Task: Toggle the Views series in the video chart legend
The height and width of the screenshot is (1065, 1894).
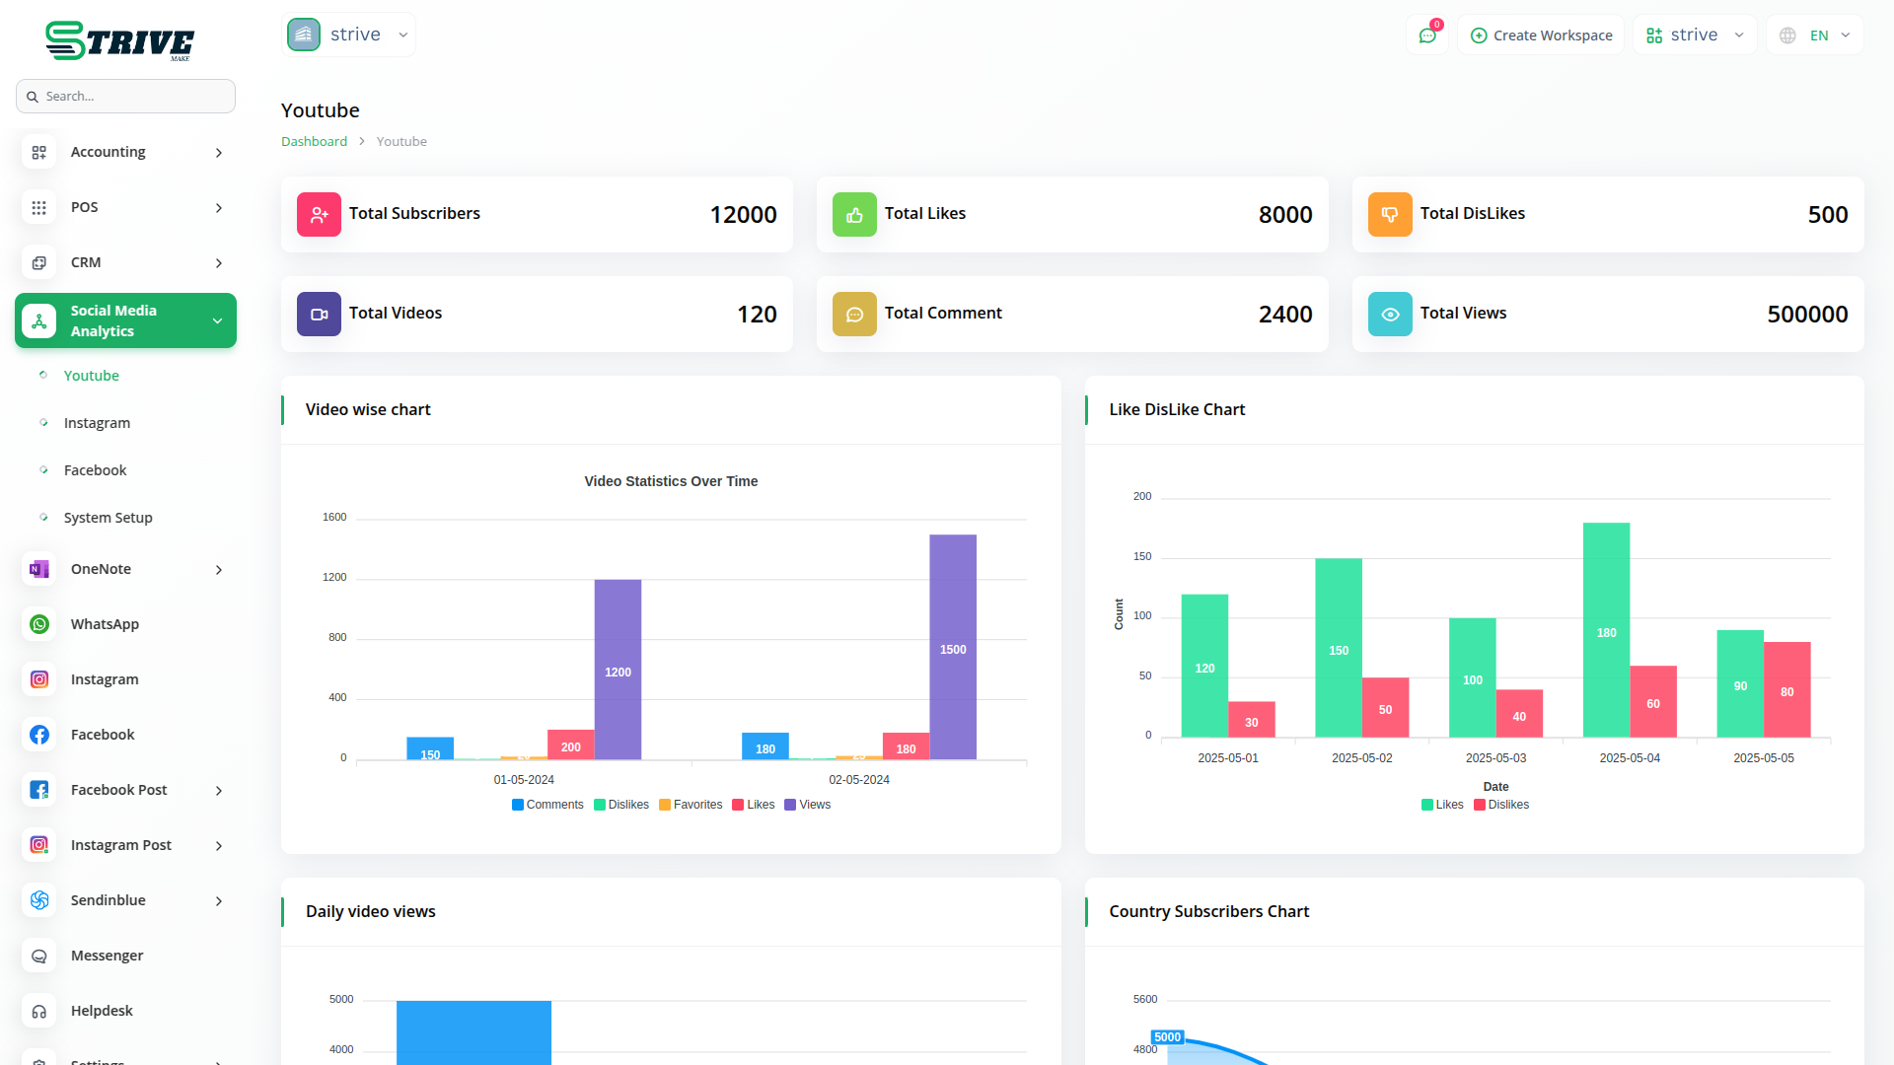Action: point(807,805)
